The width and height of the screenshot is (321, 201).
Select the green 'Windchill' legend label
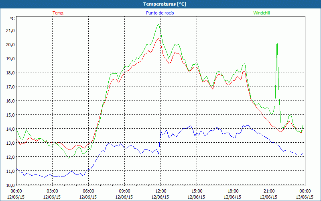pyautogui.click(x=262, y=13)
